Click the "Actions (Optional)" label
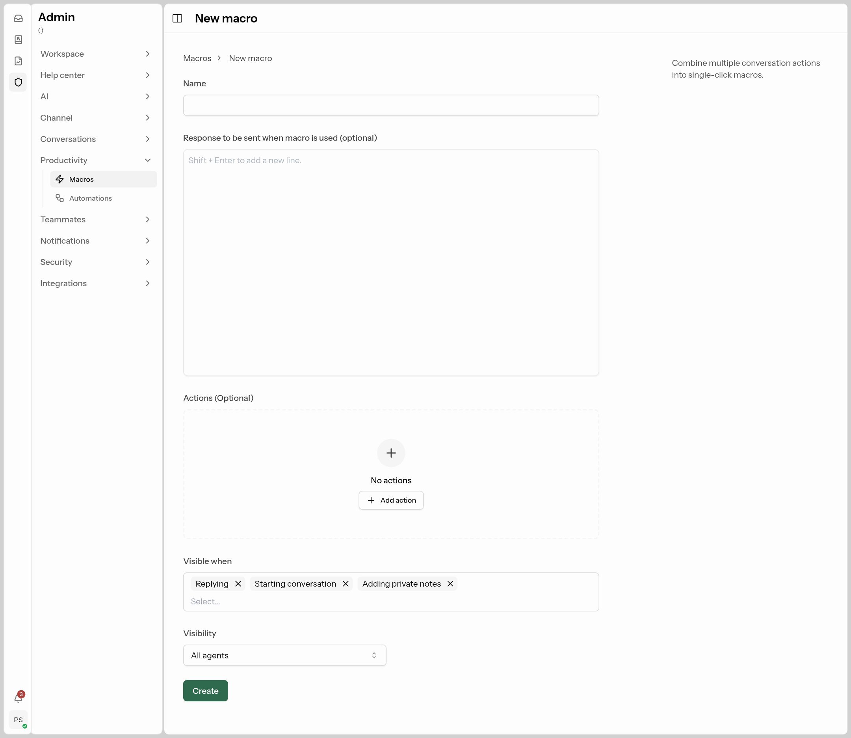This screenshot has width=851, height=738. click(218, 398)
